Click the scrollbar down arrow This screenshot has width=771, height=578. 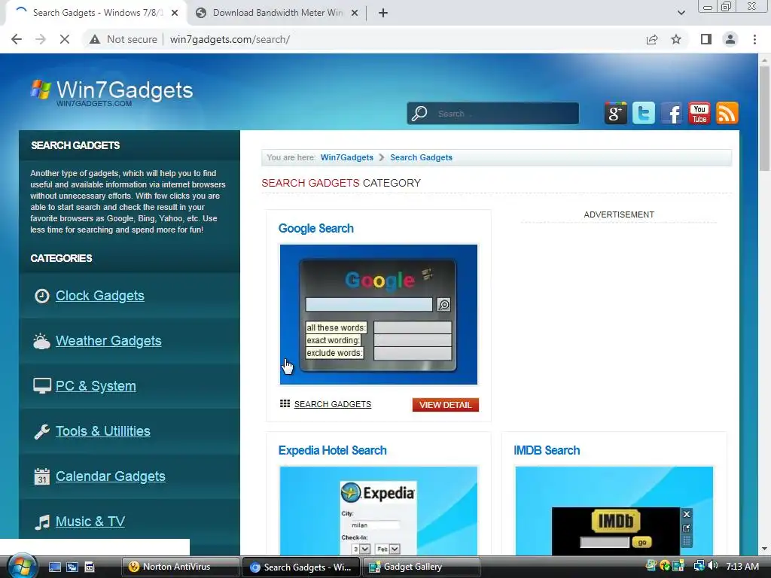click(x=764, y=549)
